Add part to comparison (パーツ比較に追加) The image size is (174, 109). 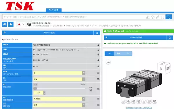(10, 40)
